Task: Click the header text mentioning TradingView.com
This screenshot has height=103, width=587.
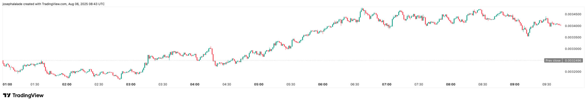Action: point(53,4)
